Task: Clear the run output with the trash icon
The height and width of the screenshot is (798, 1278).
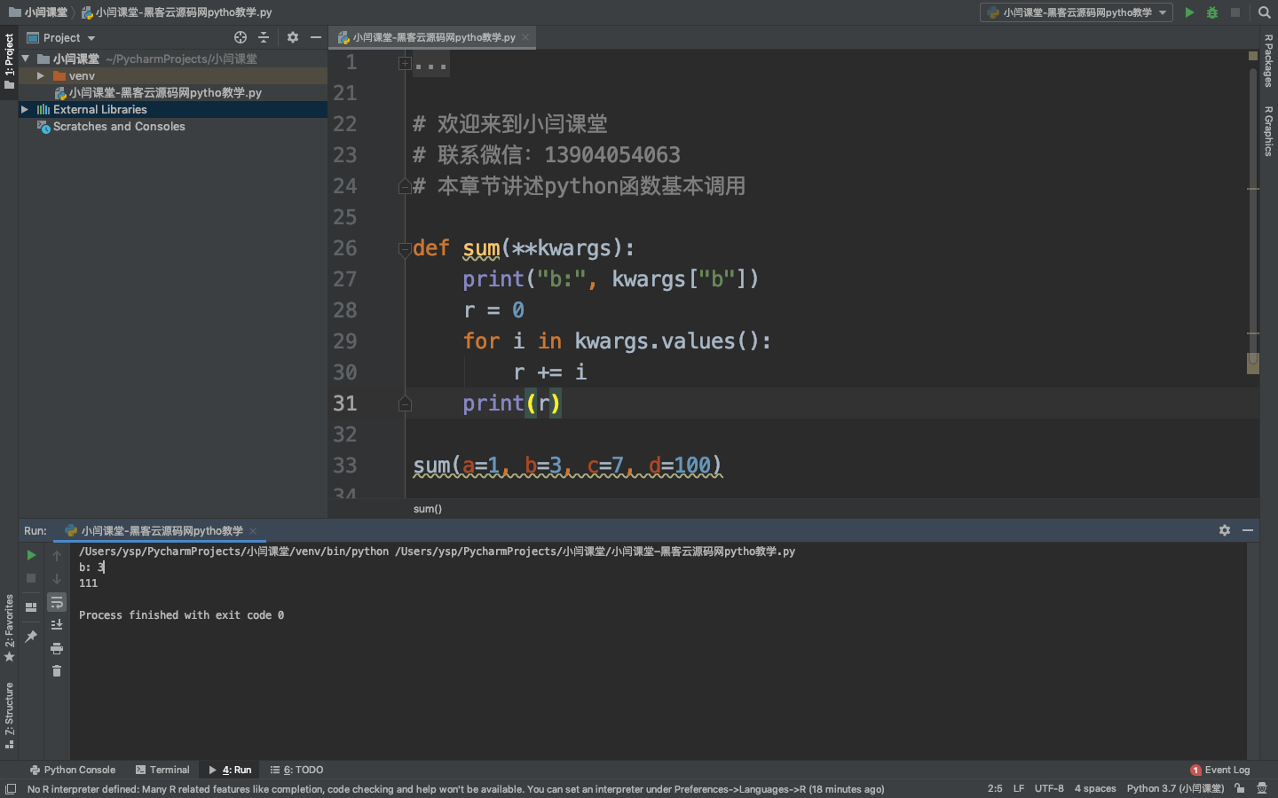Action: (57, 671)
